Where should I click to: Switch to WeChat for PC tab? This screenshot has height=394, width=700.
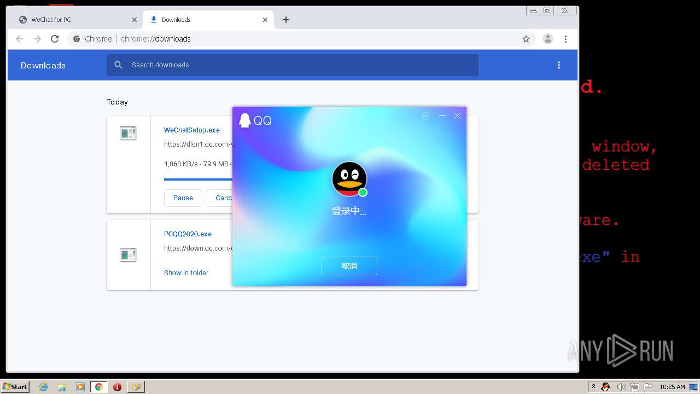(77, 20)
